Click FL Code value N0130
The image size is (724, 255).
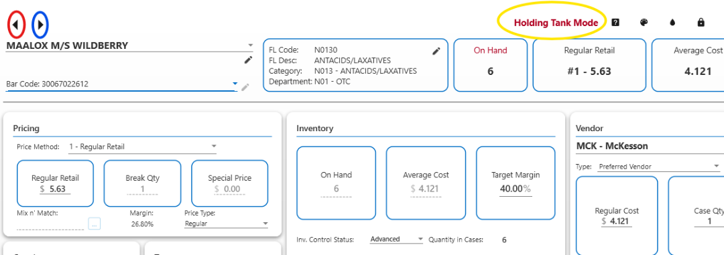coord(326,50)
